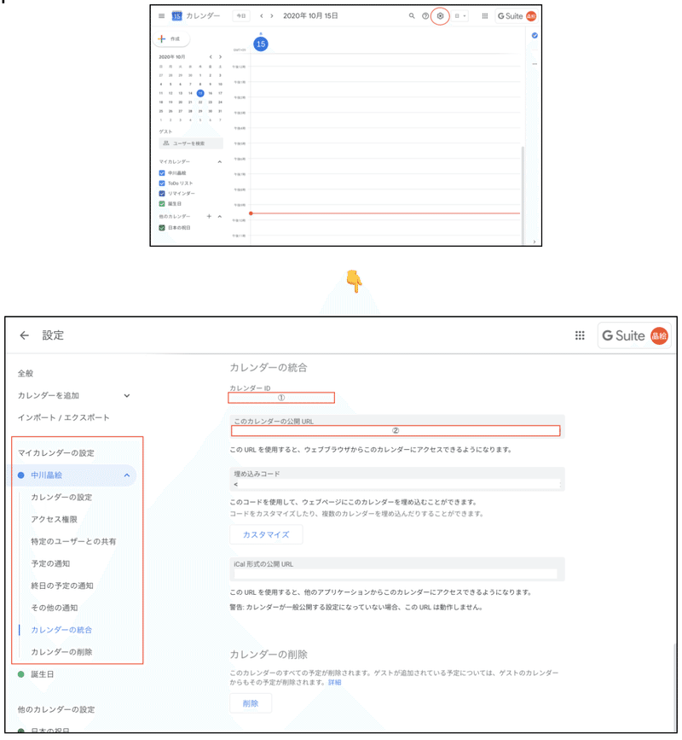Click the ユーザーを検索 guest search field
Screen dimensions: 682x740
coord(191,143)
